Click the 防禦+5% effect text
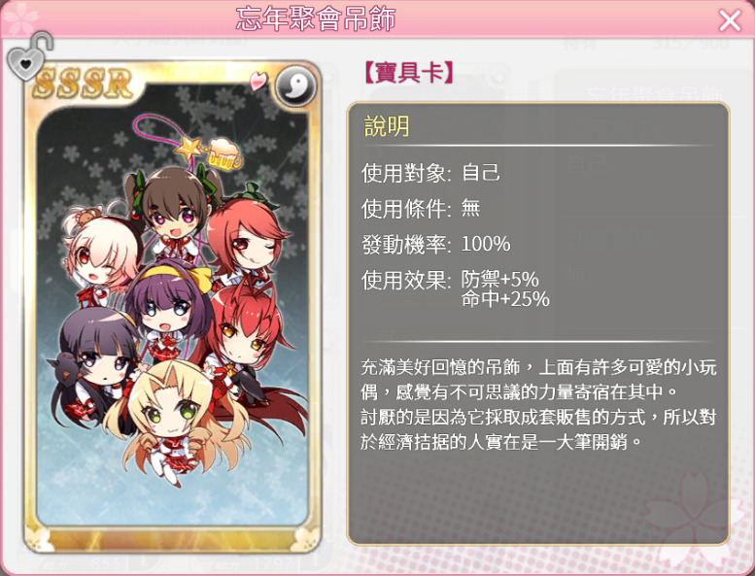This screenshot has height=576, width=755. click(499, 279)
